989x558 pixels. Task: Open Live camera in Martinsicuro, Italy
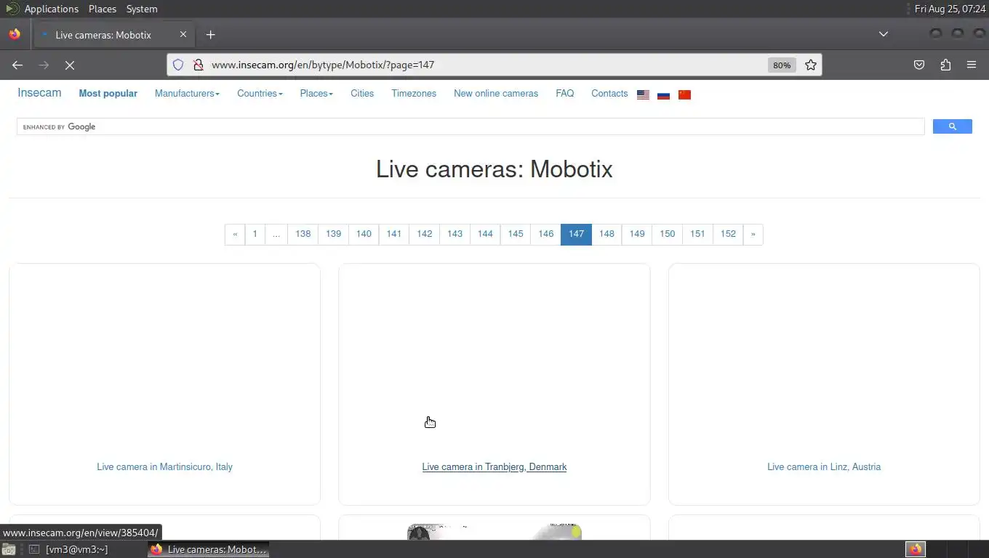(164, 467)
